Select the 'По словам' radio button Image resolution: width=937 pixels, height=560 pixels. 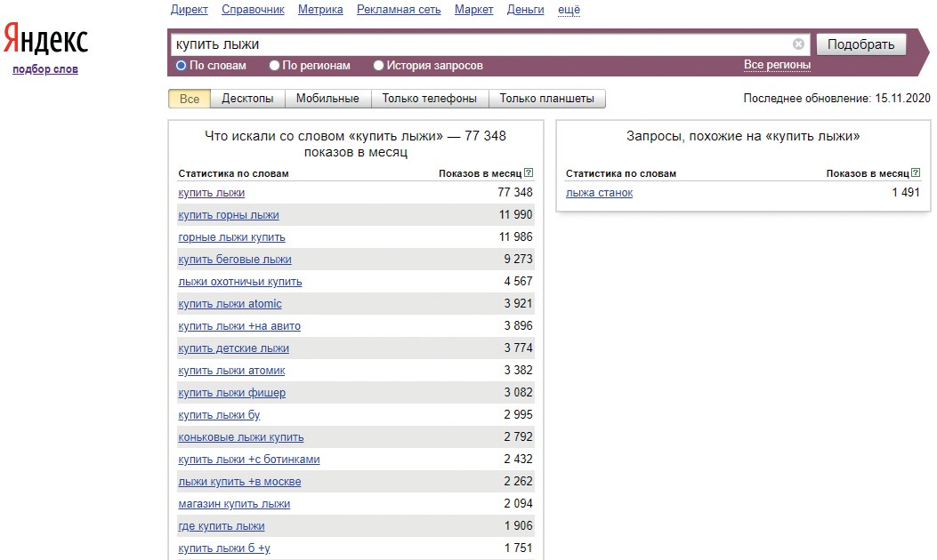[181, 66]
